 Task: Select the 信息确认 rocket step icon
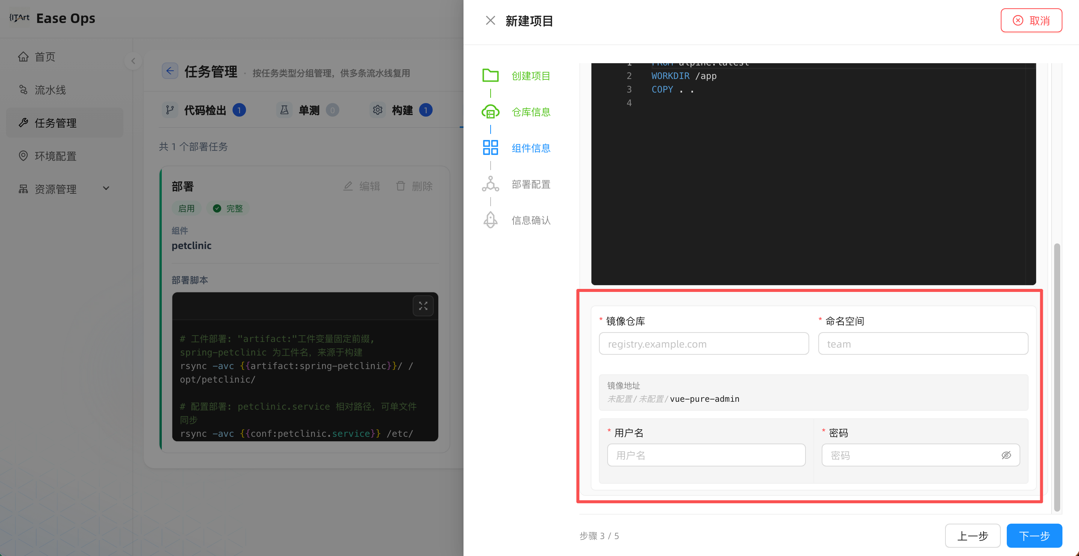pos(490,220)
